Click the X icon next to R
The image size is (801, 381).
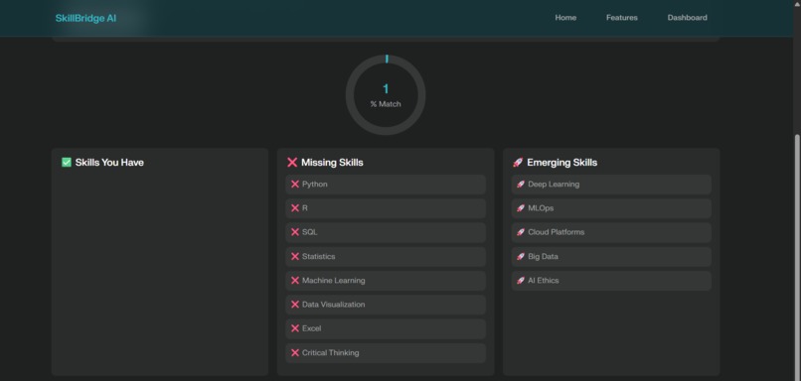pos(295,208)
